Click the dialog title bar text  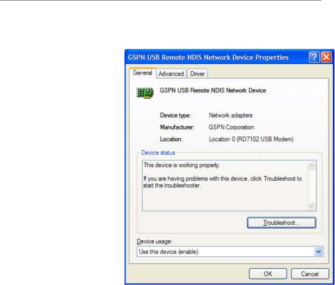click(208, 57)
